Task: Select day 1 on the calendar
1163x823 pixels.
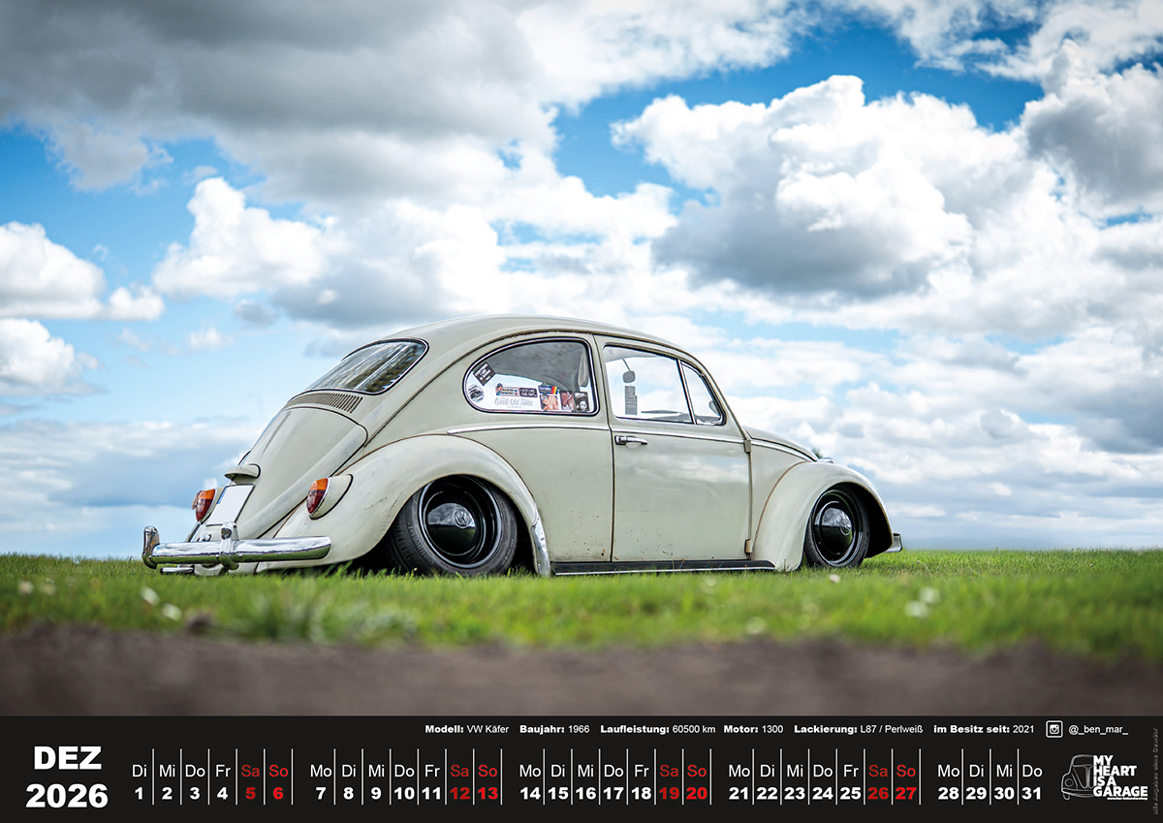Action: (x=139, y=793)
